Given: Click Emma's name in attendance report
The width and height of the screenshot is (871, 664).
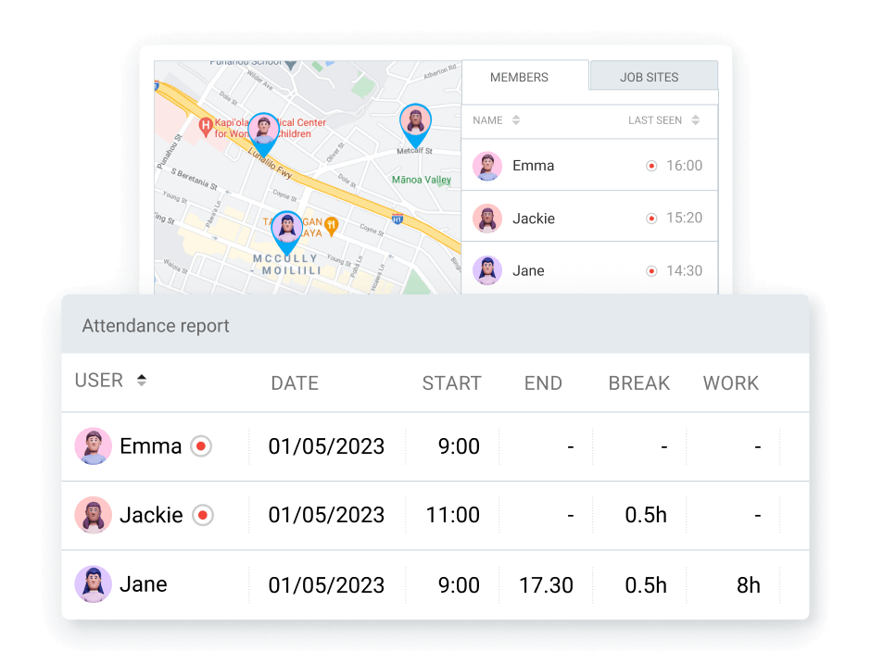Looking at the screenshot, I should 150,445.
